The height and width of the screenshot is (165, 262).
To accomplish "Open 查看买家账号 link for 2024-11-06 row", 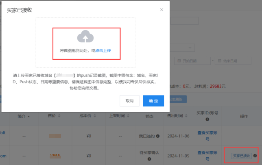I will tap(206, 136).
